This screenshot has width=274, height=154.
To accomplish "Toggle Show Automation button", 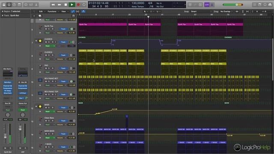I will tap(73, 12).
